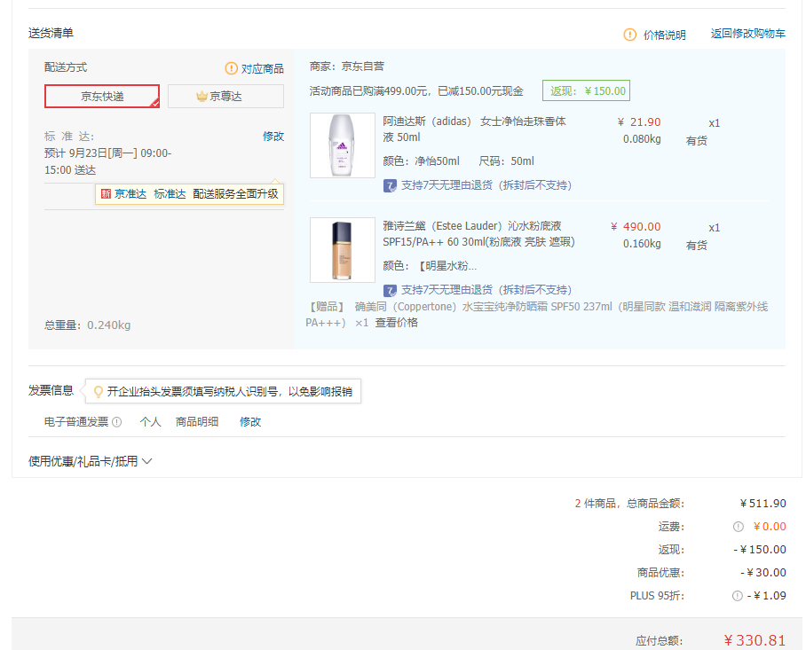Open the 雅诗兰黛 沁水粉底液 product title

tap(478, 233)
